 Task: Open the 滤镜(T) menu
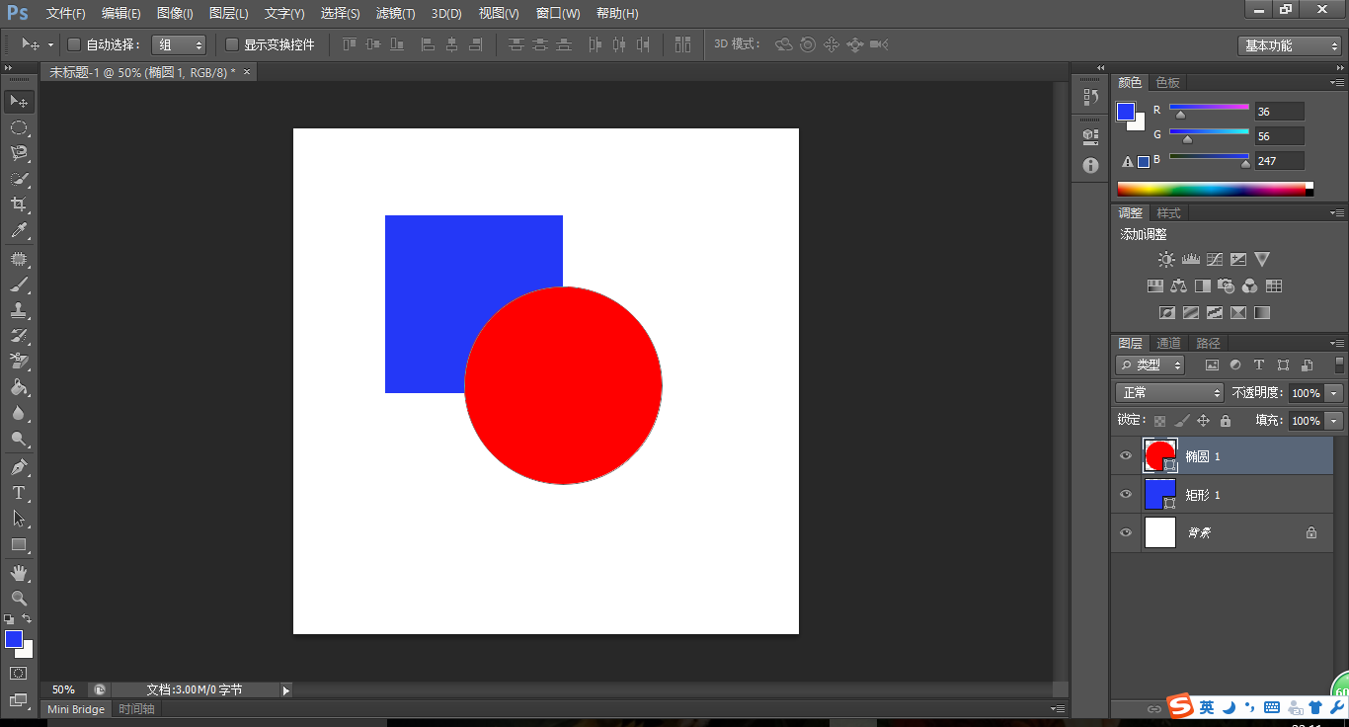[395, 14]
